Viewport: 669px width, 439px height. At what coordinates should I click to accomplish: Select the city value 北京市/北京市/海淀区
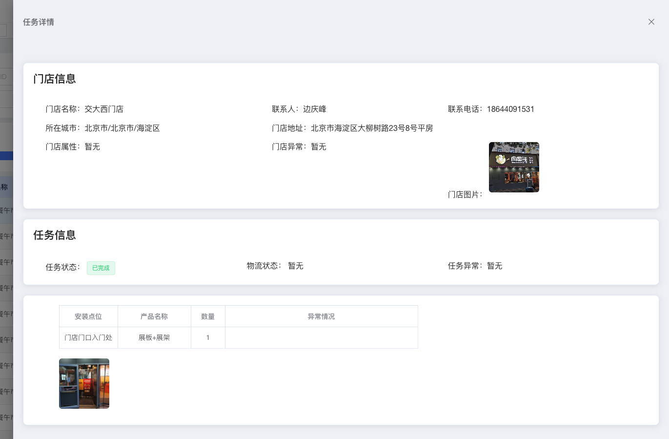pos(122,128)
